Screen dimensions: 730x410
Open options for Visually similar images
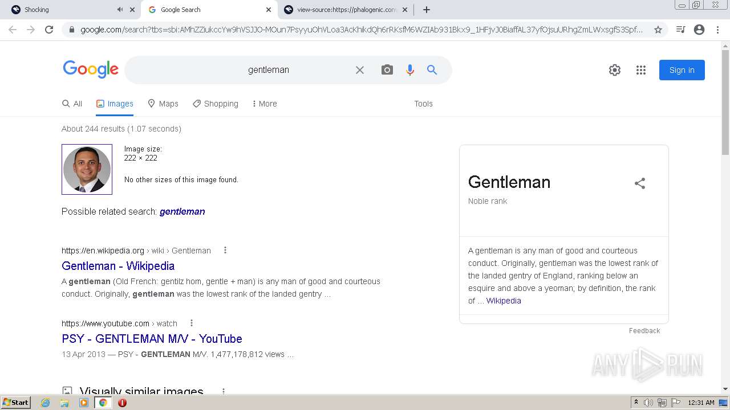pyautogui.click(x=224, y=391)
